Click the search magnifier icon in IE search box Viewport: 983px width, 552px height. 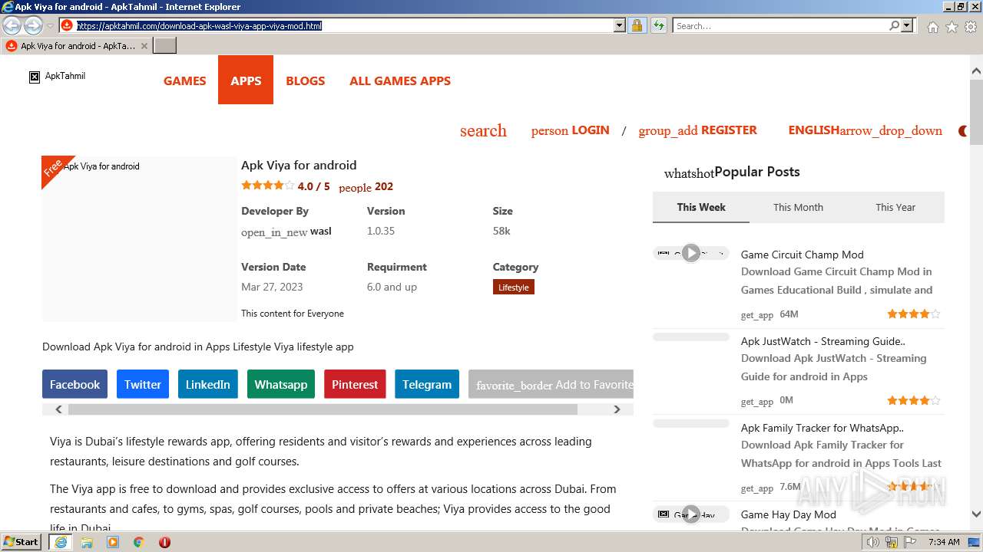coord(895,25)
